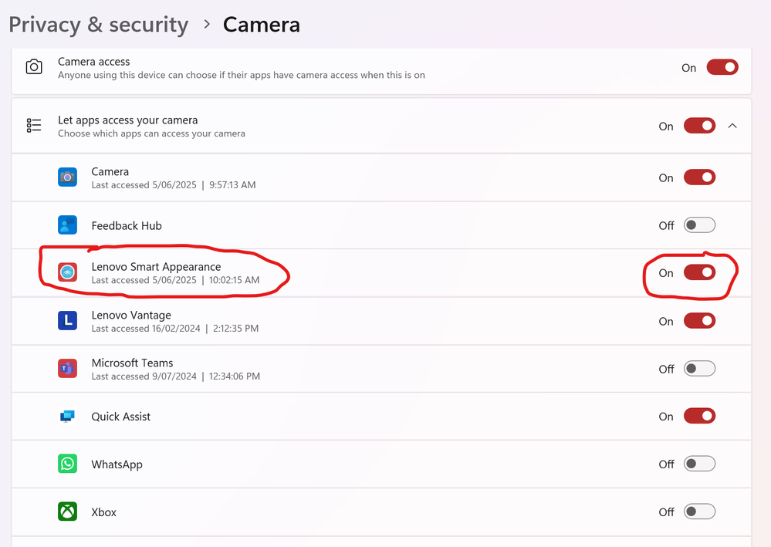The width and height of the screenshot is (771, 547).
Task: Click the breadcrumb chevron before Camera
Action: (x=207, y=24)
